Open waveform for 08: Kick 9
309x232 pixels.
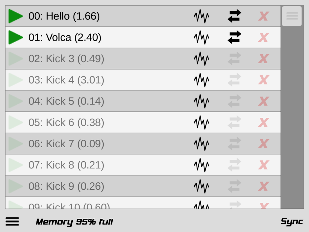pos(201,186)
